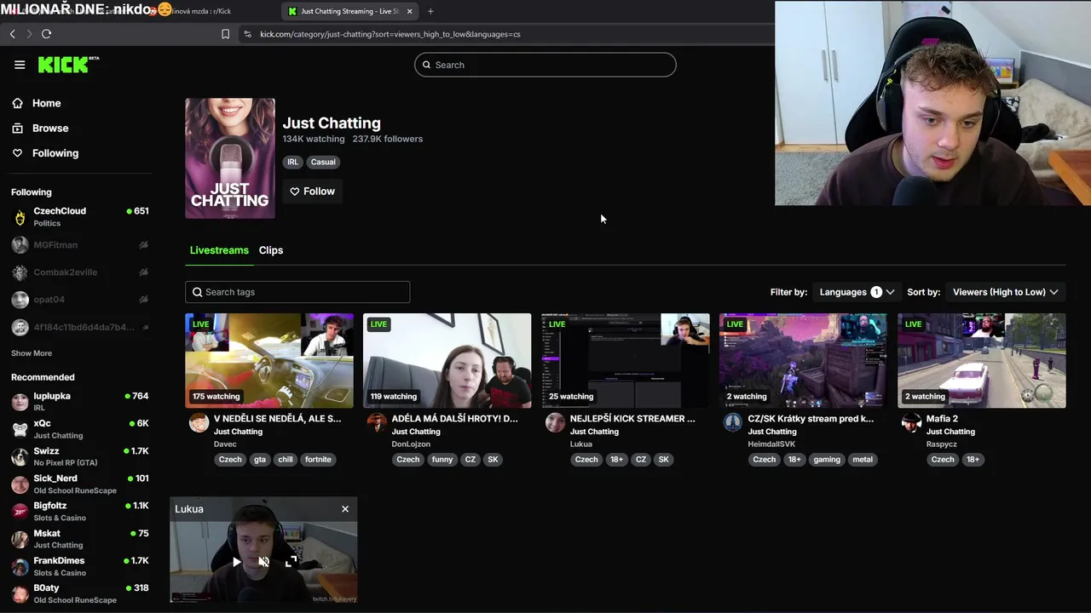
Task: Click CzechCloud channel avatar
Action: [x=20, y=218]
